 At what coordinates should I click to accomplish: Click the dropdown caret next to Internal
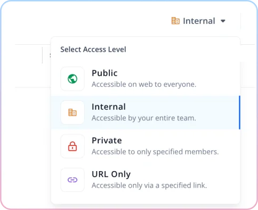[x=223, y=21]
